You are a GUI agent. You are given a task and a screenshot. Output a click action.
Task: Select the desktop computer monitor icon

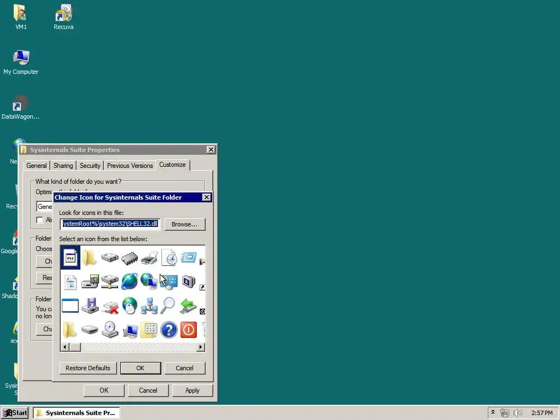click(130, 331)
